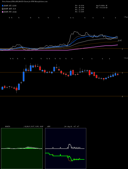Image resolution: width=128 pixels, height=169 pixels.
Task: Click the 'Pre O: 3.94' value
Action: pyautogui.click(x=80, y=6)
